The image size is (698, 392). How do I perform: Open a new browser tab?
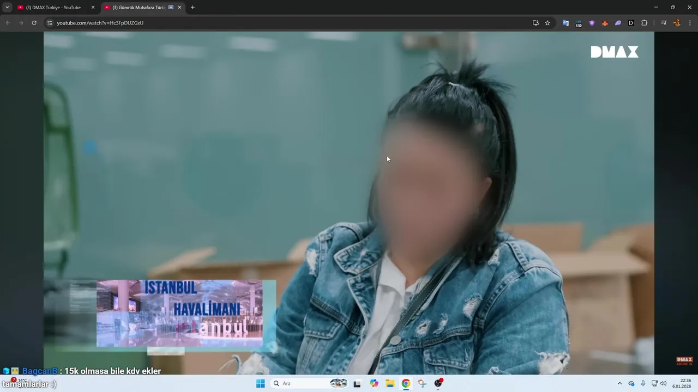(x=192, y=8)
